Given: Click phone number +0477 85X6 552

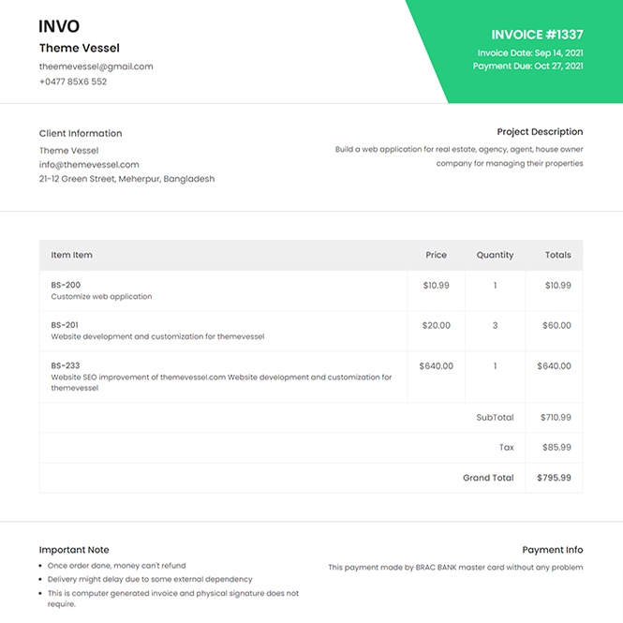Looking at the screenshot, I should coord(73,82).
